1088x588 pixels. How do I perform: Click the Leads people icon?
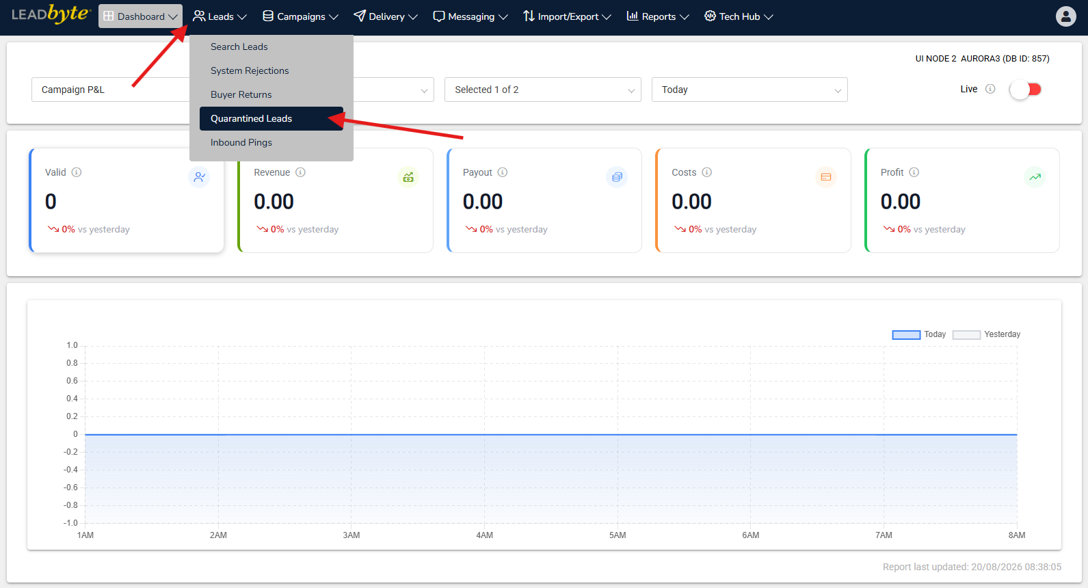click(199, 16)
